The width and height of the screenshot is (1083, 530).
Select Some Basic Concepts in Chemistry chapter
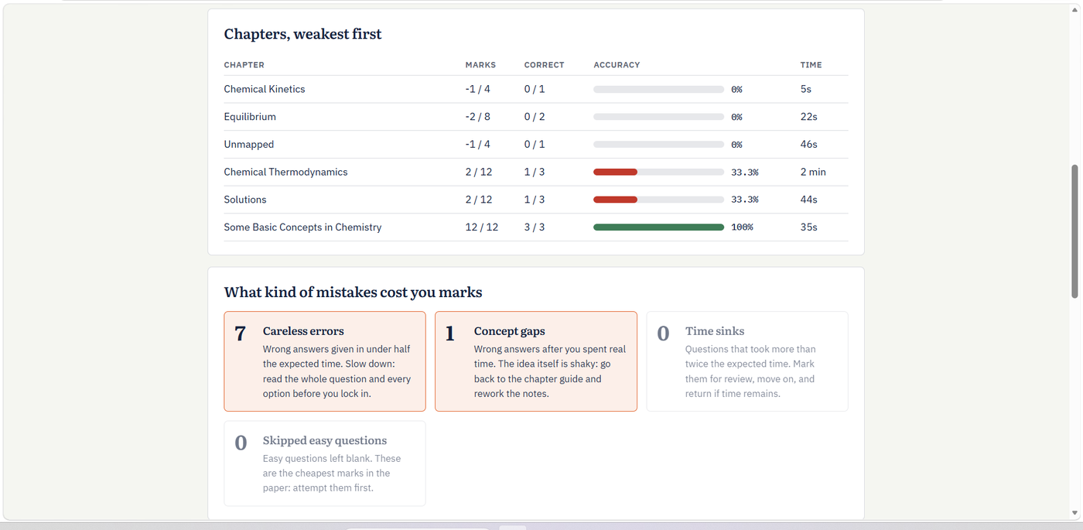(x=303, y=227)
